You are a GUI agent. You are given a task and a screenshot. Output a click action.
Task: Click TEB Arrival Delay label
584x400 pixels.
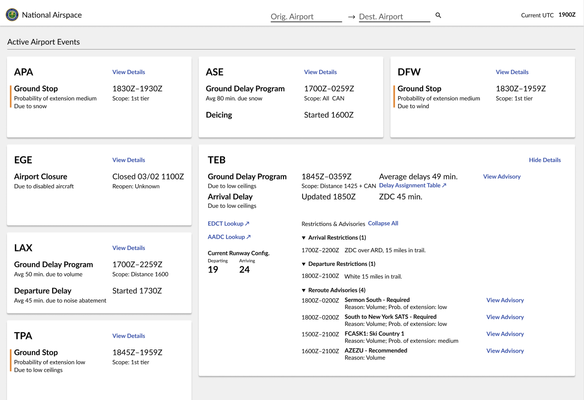230,197
